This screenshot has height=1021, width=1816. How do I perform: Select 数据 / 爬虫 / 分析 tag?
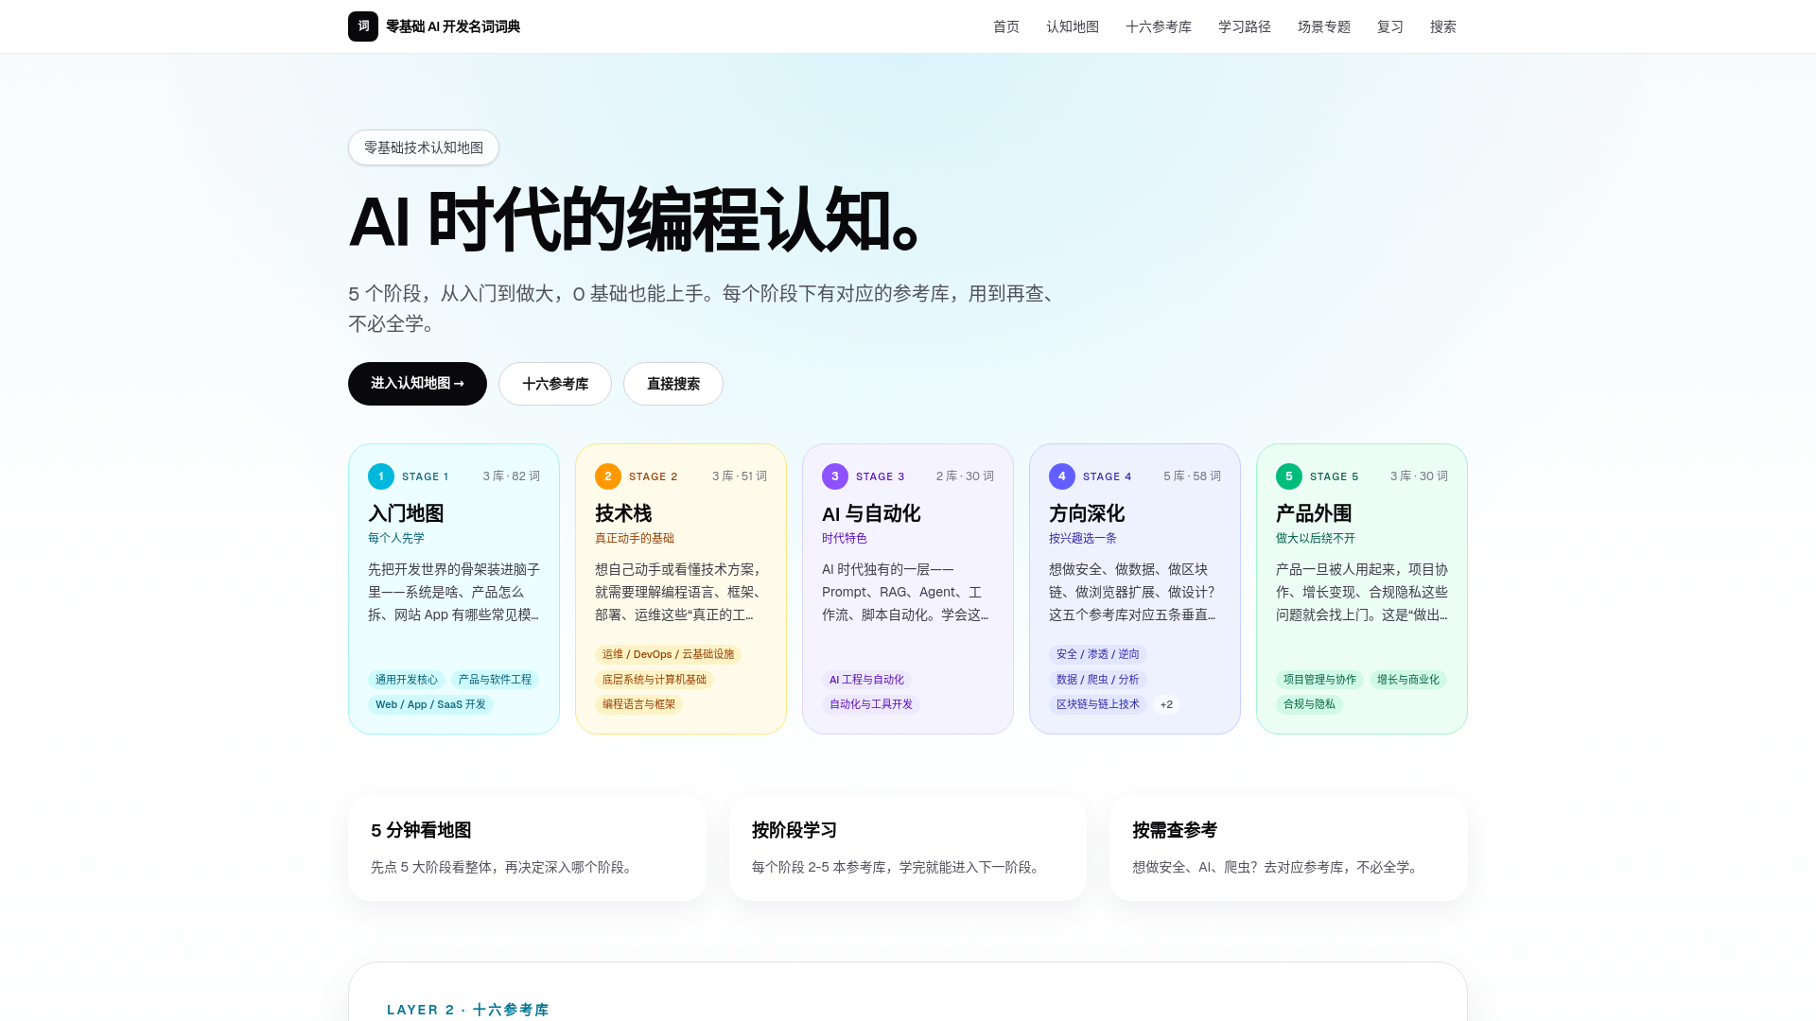pos(1098,680)
